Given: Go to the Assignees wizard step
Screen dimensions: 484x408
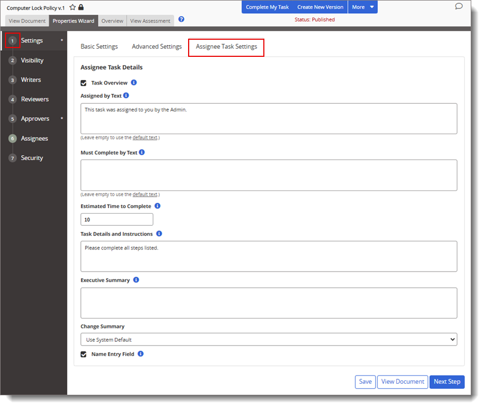Looking at the screenshot, I should point(34,139).
